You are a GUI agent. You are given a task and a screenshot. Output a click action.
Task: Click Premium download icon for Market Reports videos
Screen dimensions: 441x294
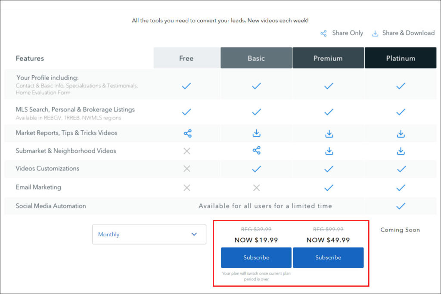(x=329, y=133)
